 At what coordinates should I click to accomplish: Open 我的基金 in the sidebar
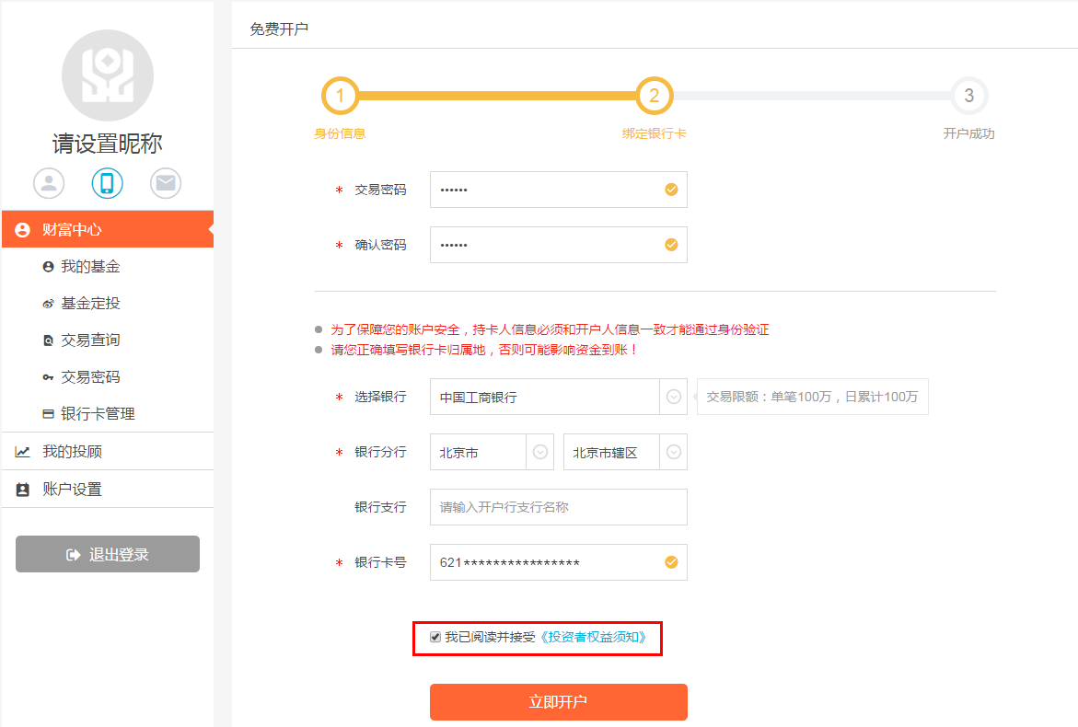click(x=90, y=267)
